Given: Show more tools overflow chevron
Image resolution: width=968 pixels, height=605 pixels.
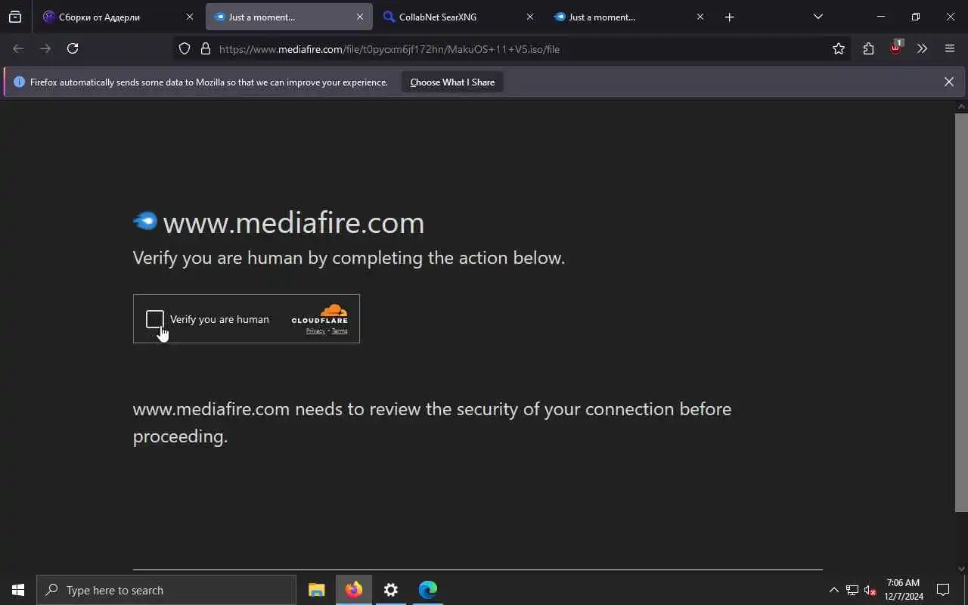Looking at the screenshot, I should 922,48.
